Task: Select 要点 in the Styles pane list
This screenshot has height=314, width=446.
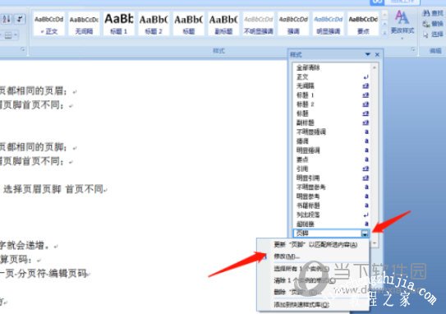Action: click(332, 159)
